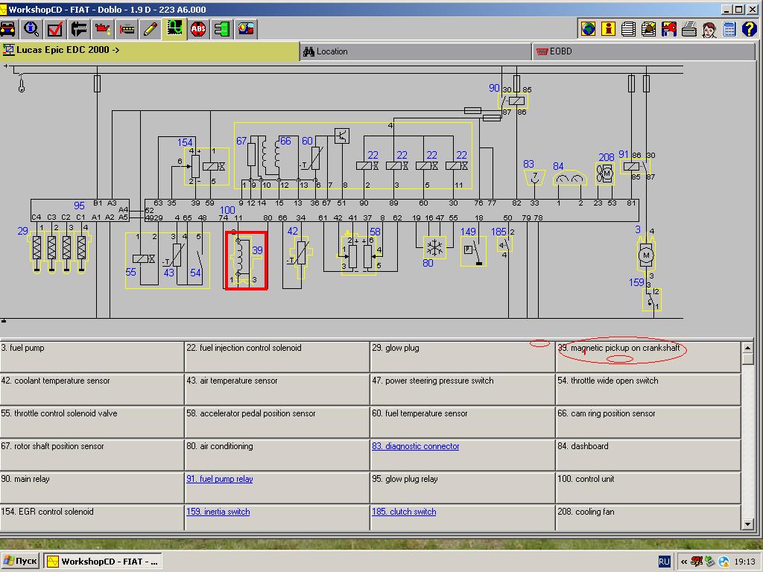Select '84. dashboard' legend entry

(648, 455)
